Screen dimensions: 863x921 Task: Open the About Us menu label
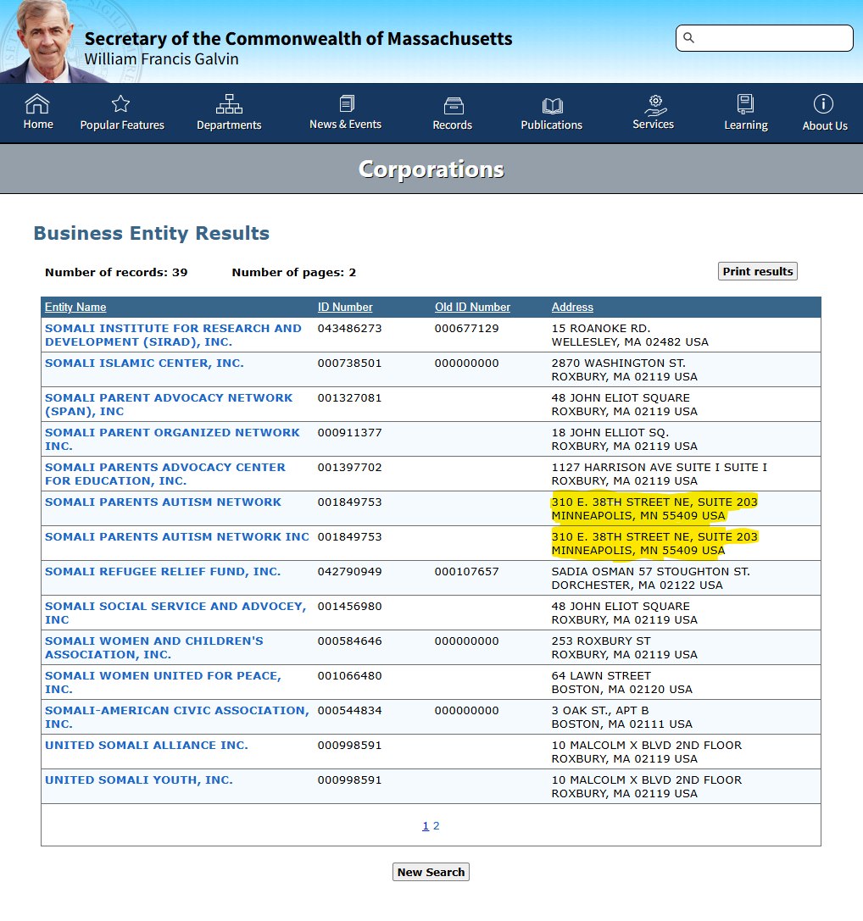[x=825, y=125]
